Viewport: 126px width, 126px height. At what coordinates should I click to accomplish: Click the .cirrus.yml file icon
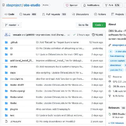pos(6,121)
